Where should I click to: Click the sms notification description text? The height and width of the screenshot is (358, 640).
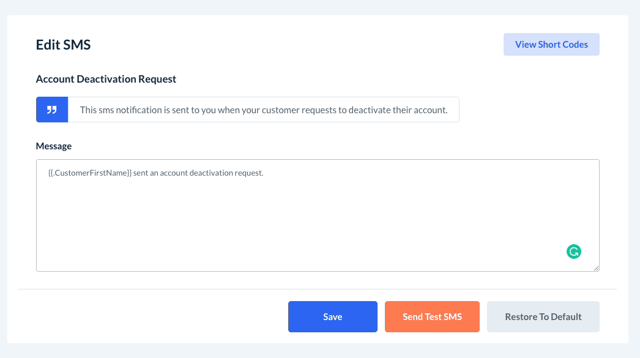pos(264,110)
